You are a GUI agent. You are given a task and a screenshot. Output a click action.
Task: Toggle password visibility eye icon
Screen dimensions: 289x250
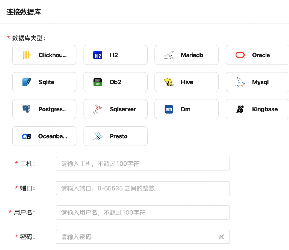pyautogui.click(x=221, y=237)
